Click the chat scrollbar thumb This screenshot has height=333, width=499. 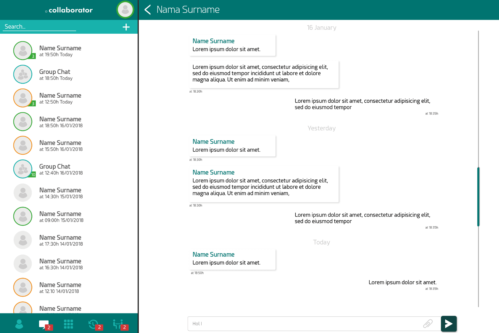[x=478, y=197]
